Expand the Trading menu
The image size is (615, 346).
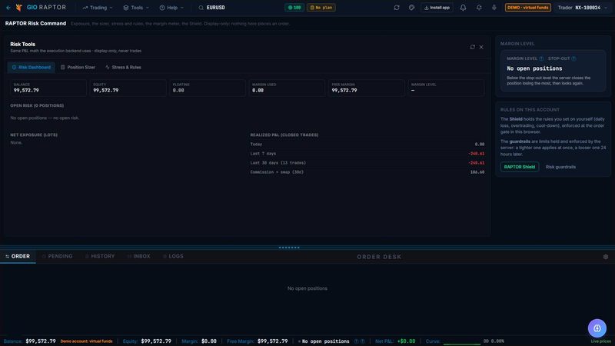98,8
